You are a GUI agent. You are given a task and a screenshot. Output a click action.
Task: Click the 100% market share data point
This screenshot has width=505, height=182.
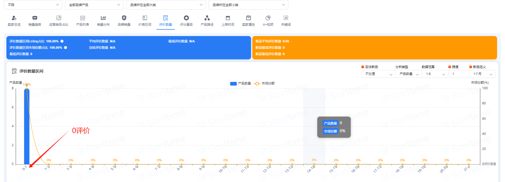(x=27, y=89)
